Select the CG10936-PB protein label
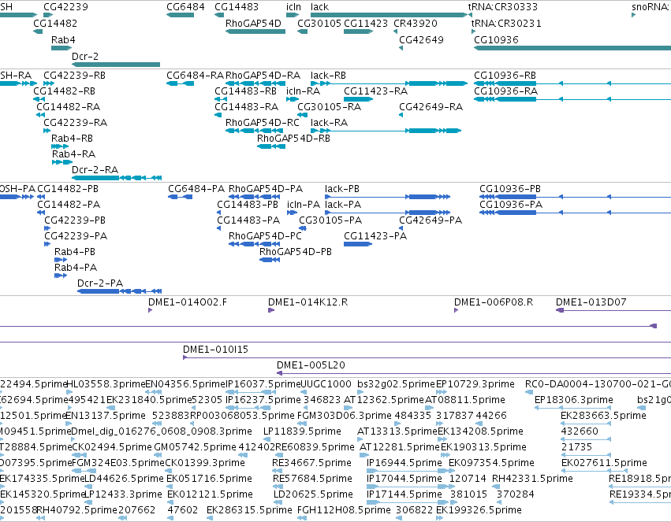671x522 pixels. tap(509, 189)
